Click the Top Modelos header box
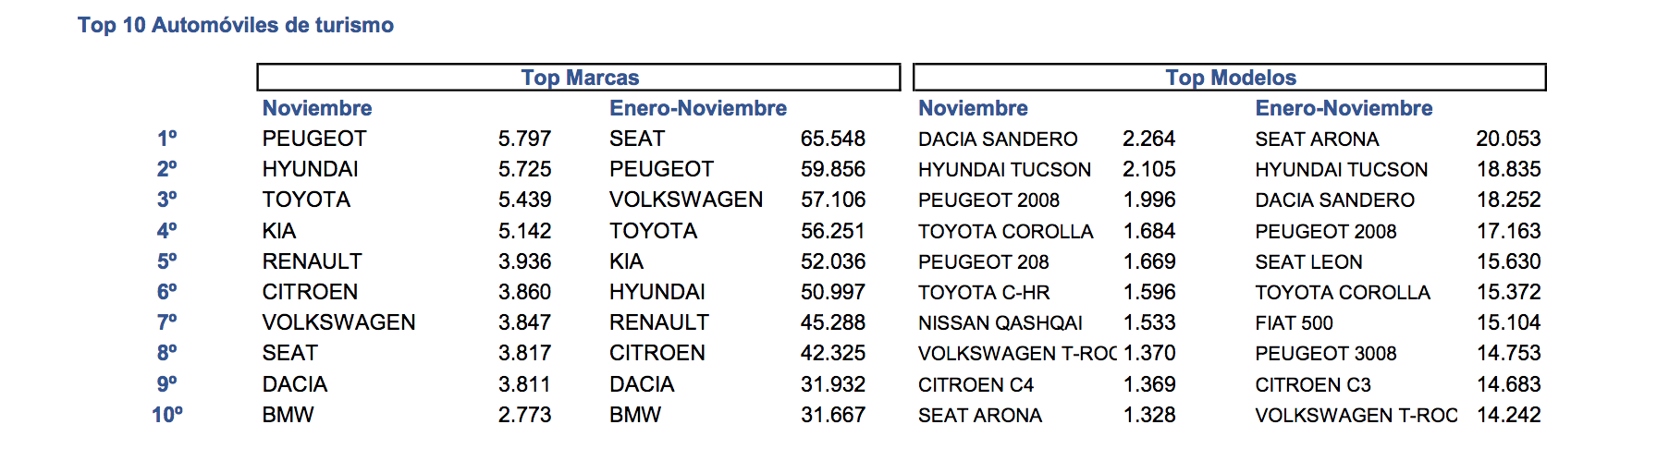1657x473 pixels. [x=1230, y=78]
